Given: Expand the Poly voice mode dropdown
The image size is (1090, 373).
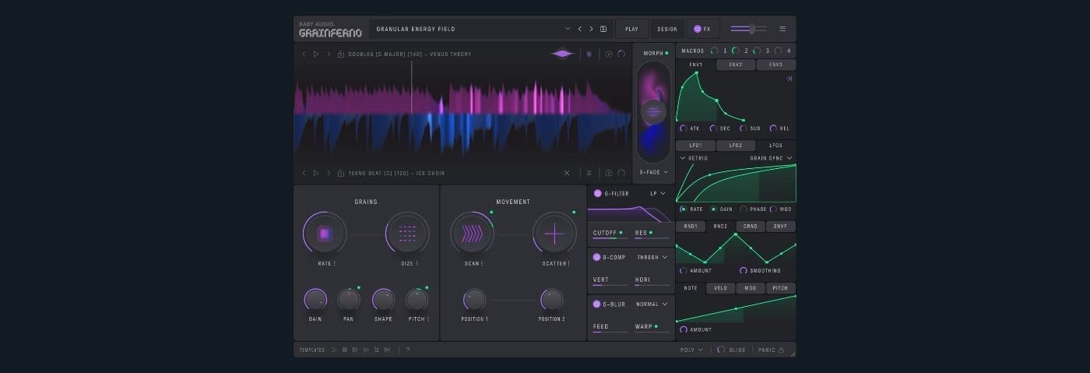Looking at the screenshot, I should tap(691, 350).
